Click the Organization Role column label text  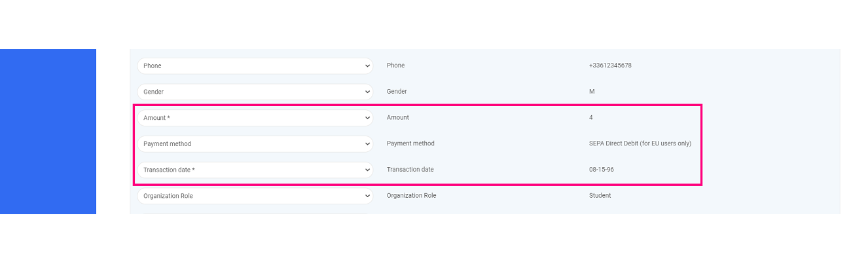411,196
